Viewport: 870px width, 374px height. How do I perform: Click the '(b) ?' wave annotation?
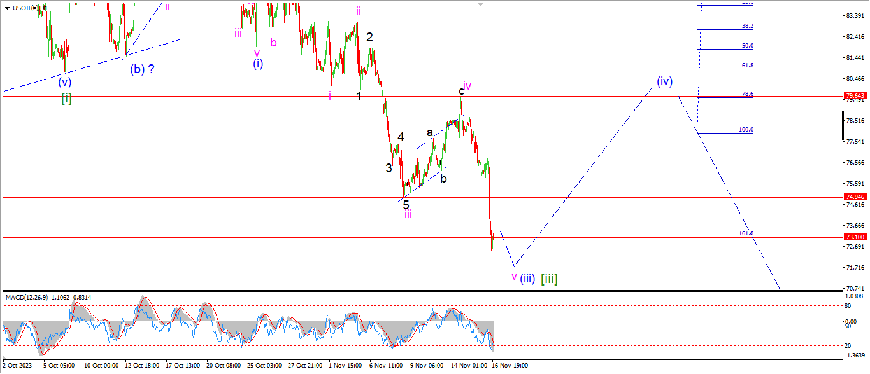pyautogui.click(x=143, y=70)
